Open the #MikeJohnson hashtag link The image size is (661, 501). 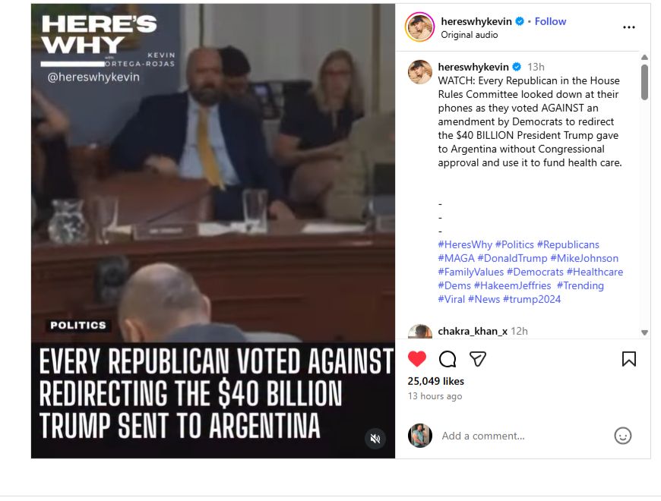[584, 258]
